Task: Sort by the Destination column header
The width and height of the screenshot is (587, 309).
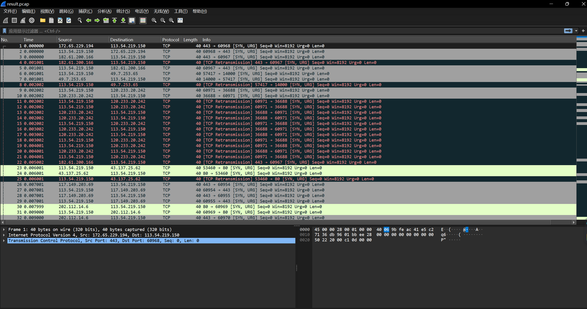Action: pos(135,40)
